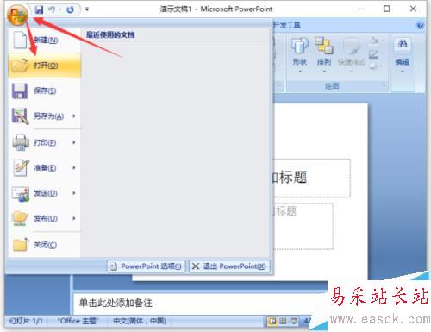Image resolution: width=431 pixels, height=332 pixels.
Task: Click the Save icon in Quick Access Toolbar
Action: [39, 9]
